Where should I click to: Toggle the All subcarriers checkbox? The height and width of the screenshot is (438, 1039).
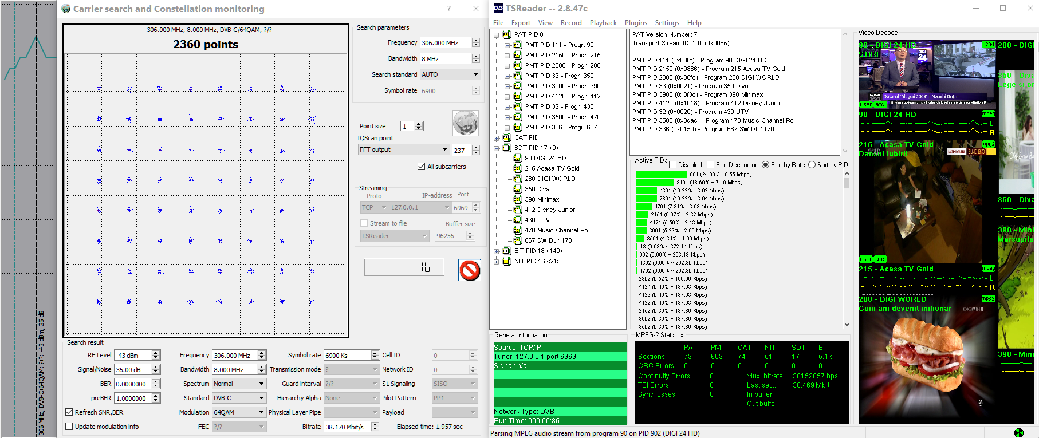click(x=422, y=167)
